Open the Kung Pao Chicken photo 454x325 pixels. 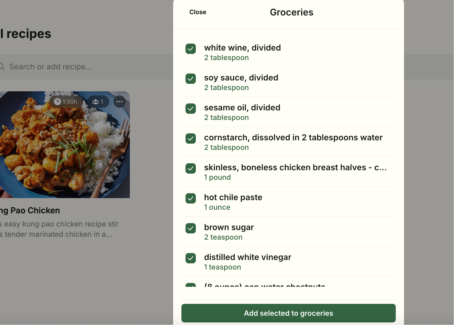point(65,145)
